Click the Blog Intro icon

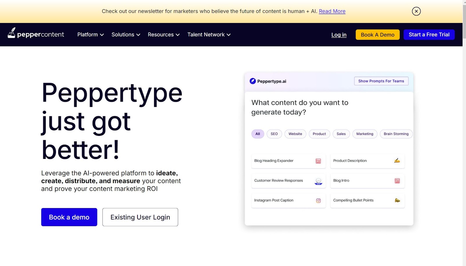click(x=397, y=181)
